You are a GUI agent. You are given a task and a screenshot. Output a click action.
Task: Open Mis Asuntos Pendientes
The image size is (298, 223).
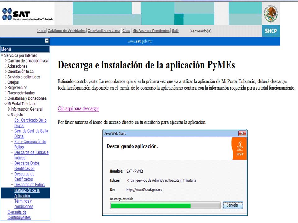coord(151,31)
